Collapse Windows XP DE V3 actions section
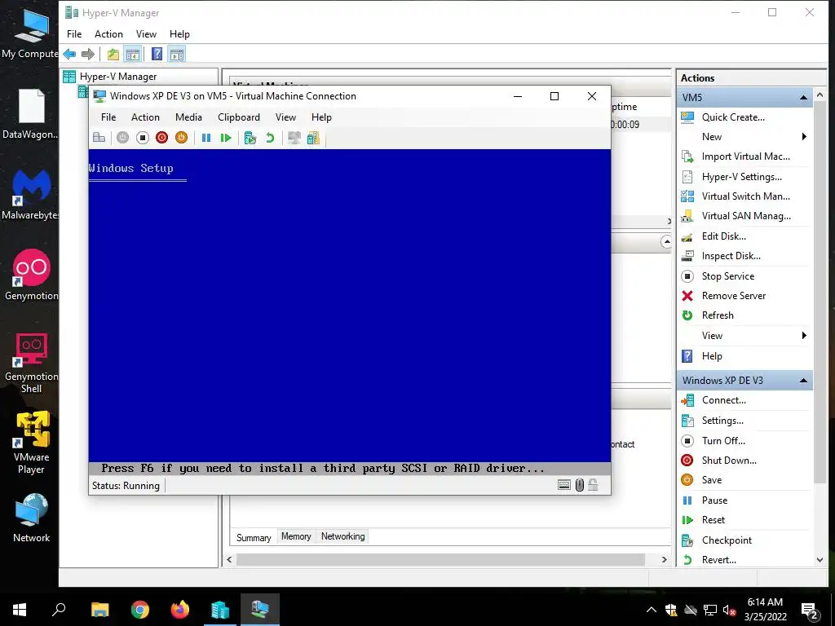835x626 pixels. [x=803, y=381]
